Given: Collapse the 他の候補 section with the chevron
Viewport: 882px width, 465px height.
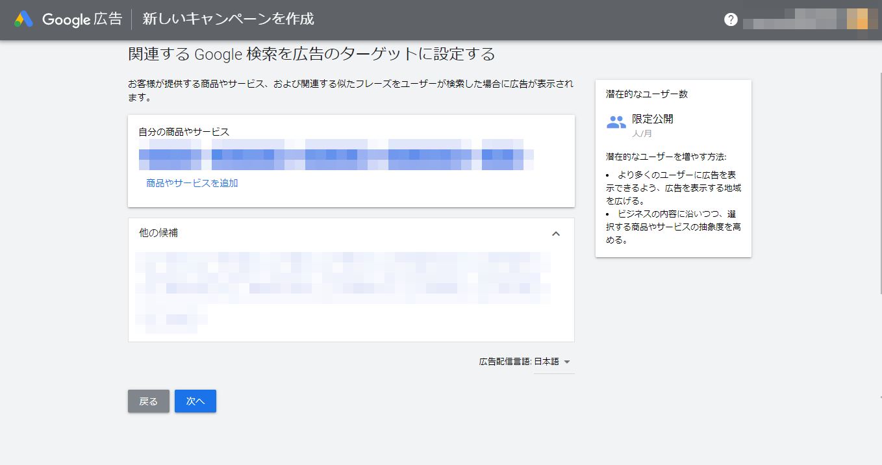Looking at the screenshot, I should point(555,234).
